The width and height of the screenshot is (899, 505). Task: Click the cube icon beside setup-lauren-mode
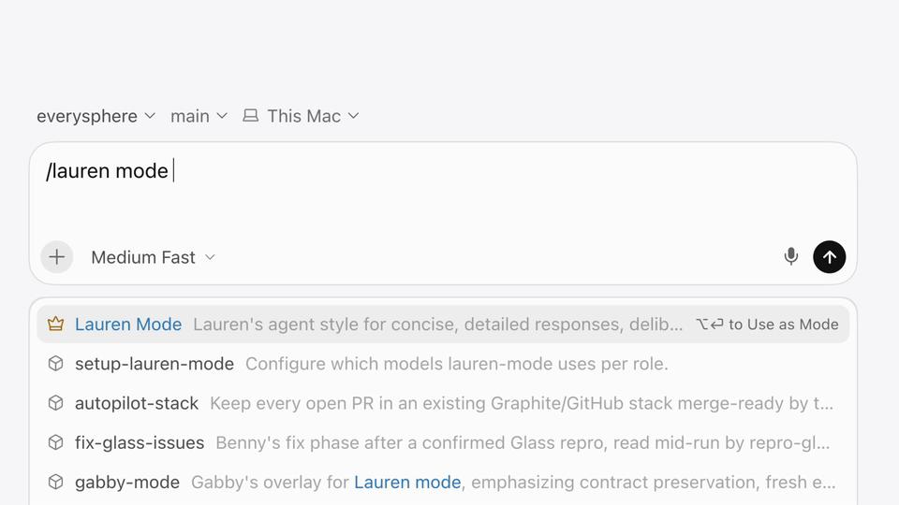click(55, 364)
